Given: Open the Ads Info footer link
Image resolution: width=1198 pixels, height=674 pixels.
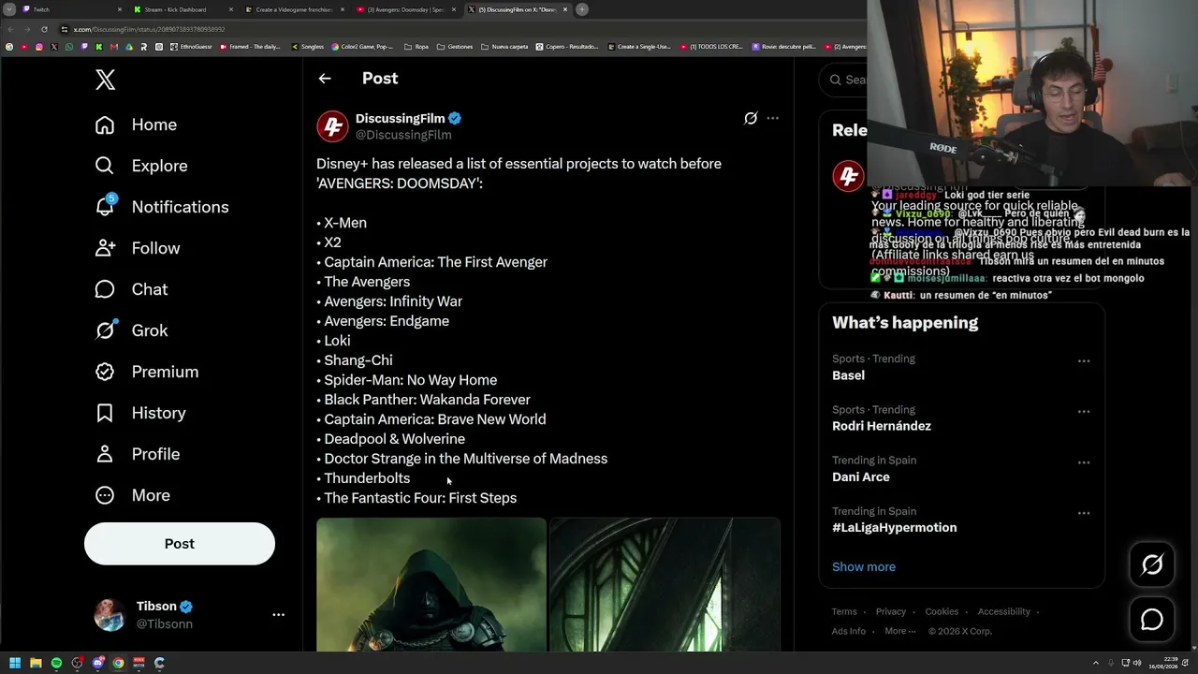Looking at the screenshot, I should tap(849, 631).
